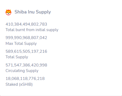Click the word Staked in the last label

(x=12, y=84)
